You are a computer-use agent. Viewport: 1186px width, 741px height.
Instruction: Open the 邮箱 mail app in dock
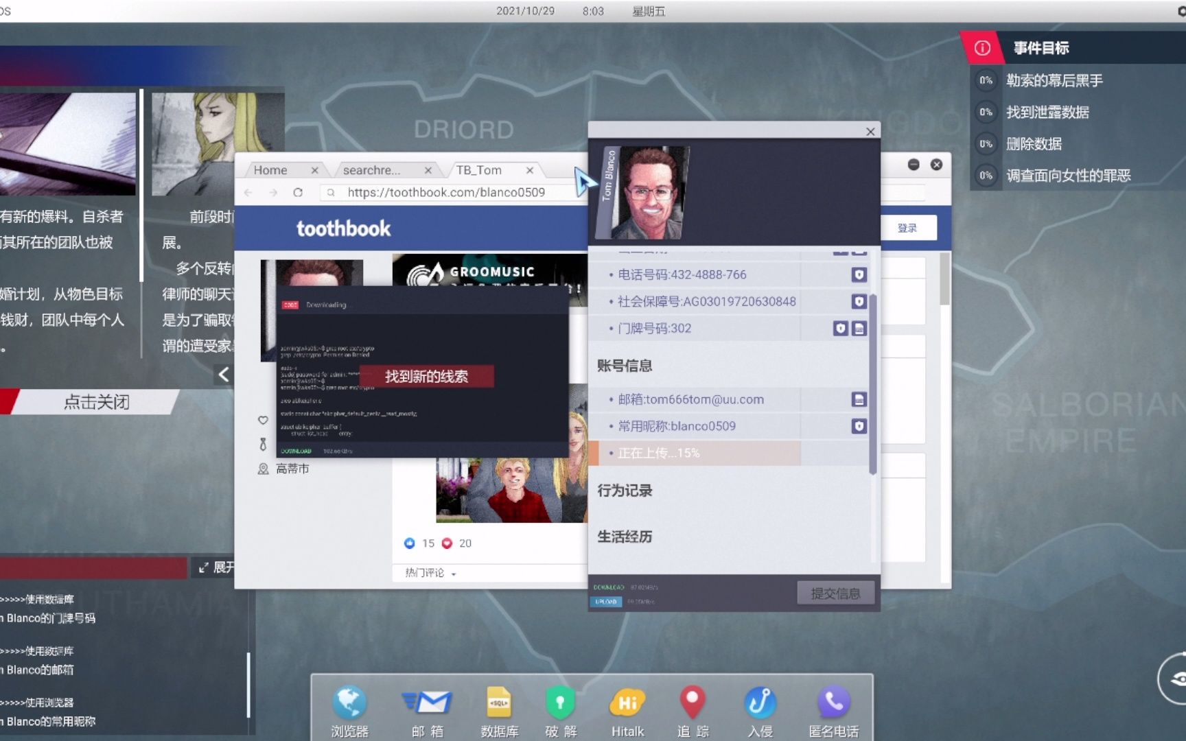point(427,712)
